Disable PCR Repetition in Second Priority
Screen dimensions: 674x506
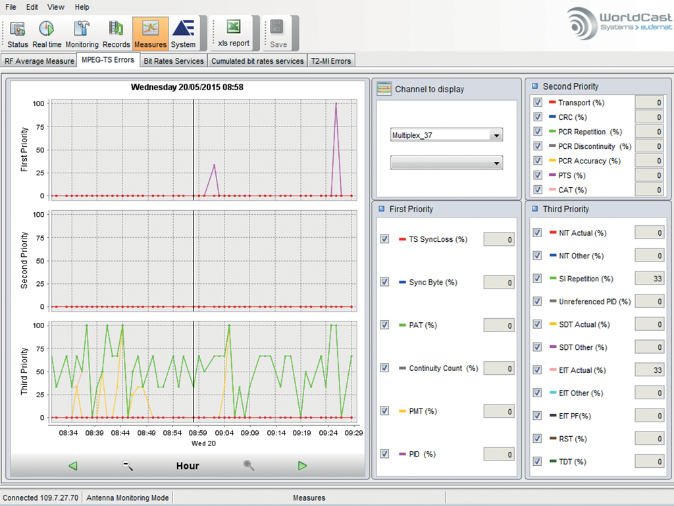(x=536, y=131)
